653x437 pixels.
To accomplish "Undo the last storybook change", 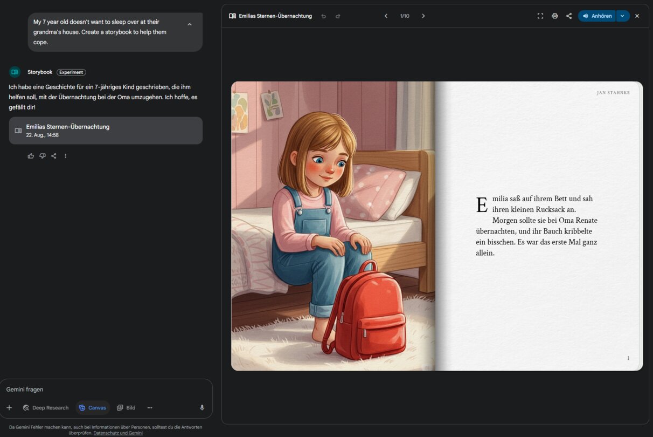I will tap(324, 16).
